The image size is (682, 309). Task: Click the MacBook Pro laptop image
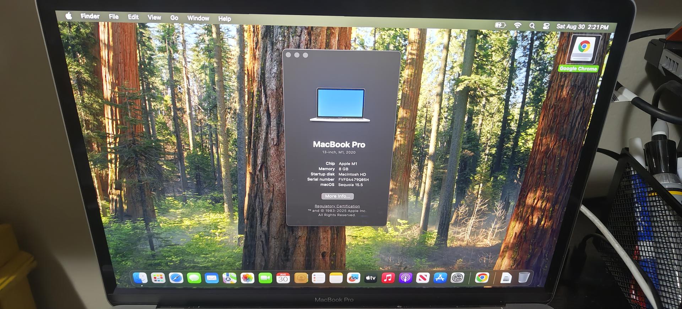click(340, 105)
